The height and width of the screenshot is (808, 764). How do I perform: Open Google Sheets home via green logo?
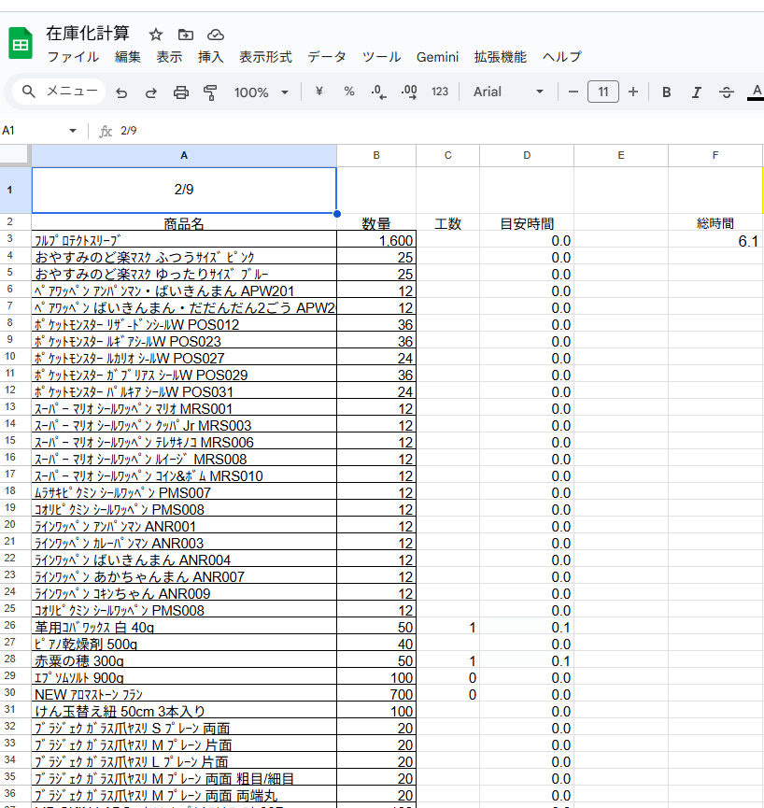21,44
